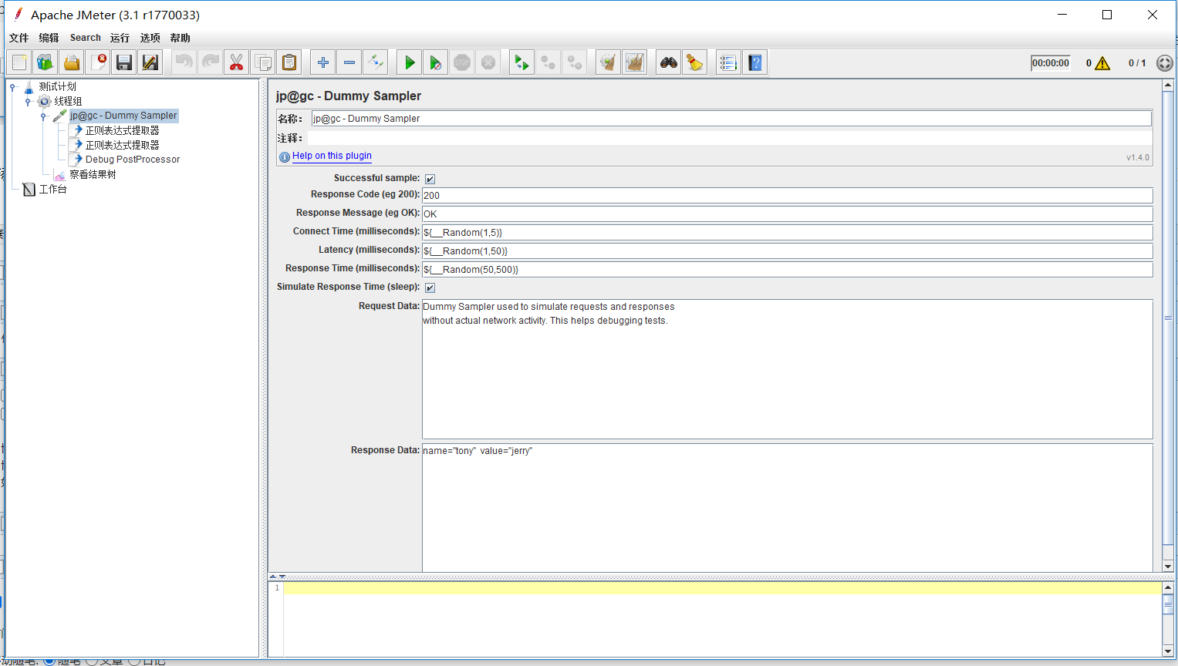The height and width of the screenshot is (666, 1178).
Task: Click the Shutdown test toolbar icon
Action: tap(488, 62)
